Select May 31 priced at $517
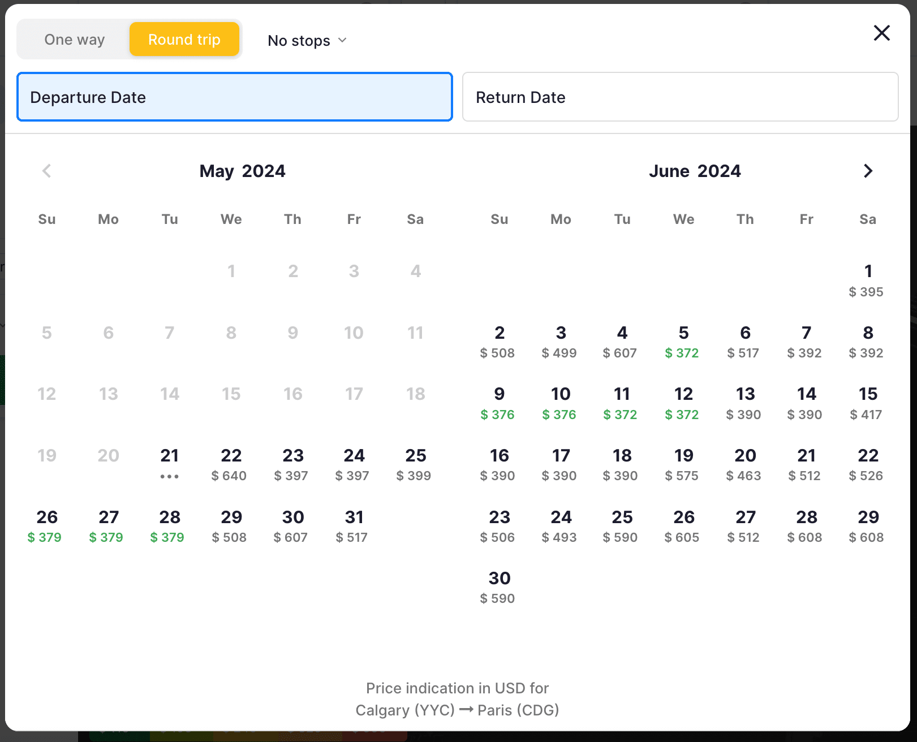Screen dimensions: 917x742 click(354, 525)
